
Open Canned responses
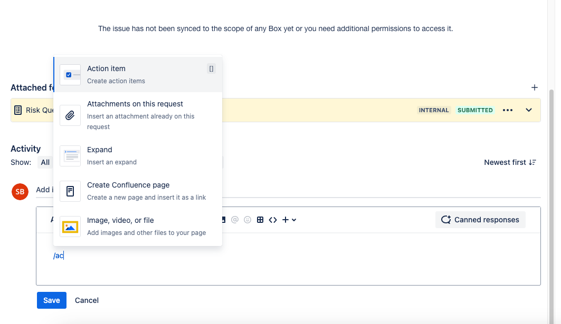coord(480,220)
